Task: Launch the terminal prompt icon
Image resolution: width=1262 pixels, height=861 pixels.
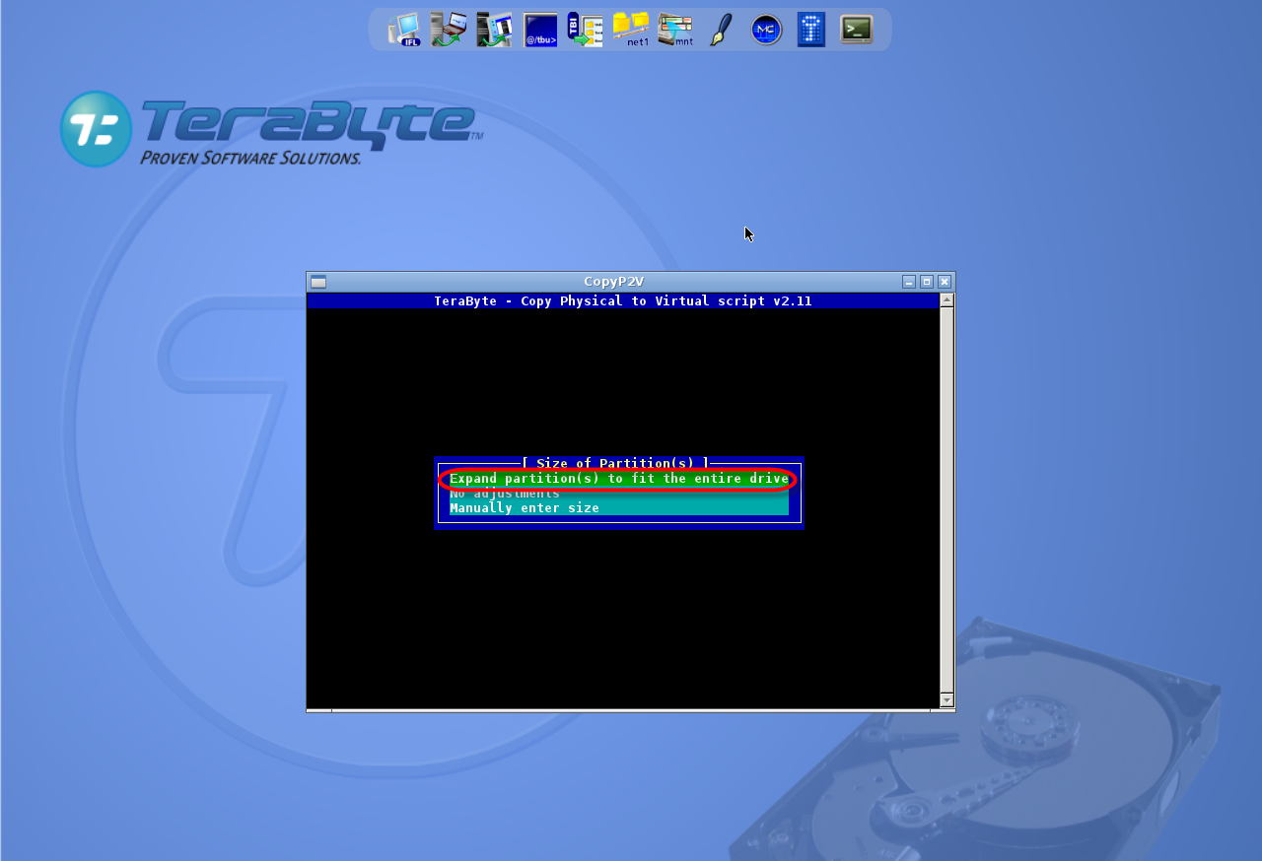Action: (857, 30)
